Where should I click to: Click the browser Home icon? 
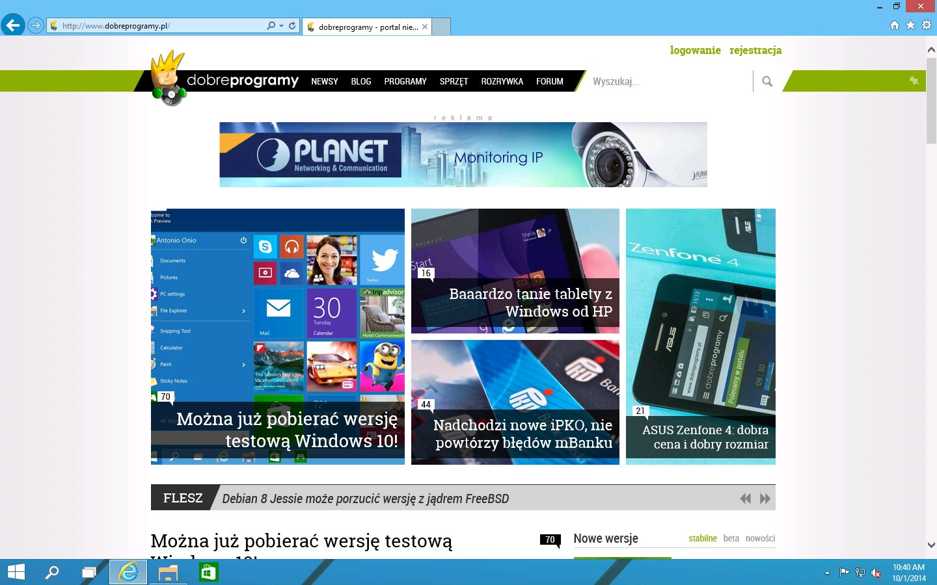tap(895, 25)
